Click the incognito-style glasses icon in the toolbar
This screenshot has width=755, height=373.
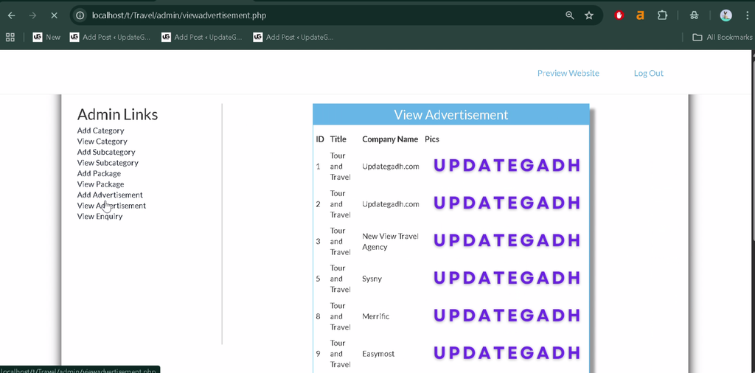[694, 15]
